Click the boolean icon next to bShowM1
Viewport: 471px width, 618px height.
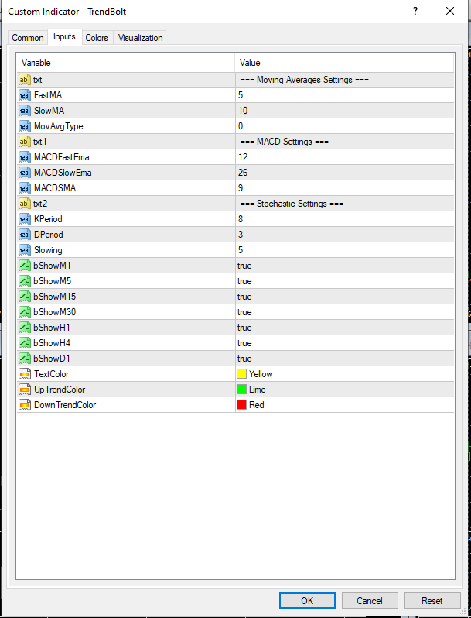coord(25,266)
